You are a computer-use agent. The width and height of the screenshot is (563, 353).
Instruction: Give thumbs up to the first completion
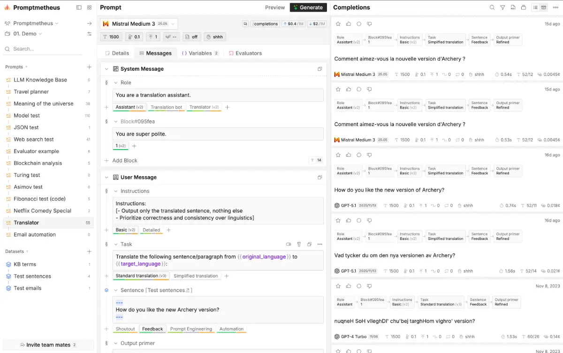coord(349,24)
